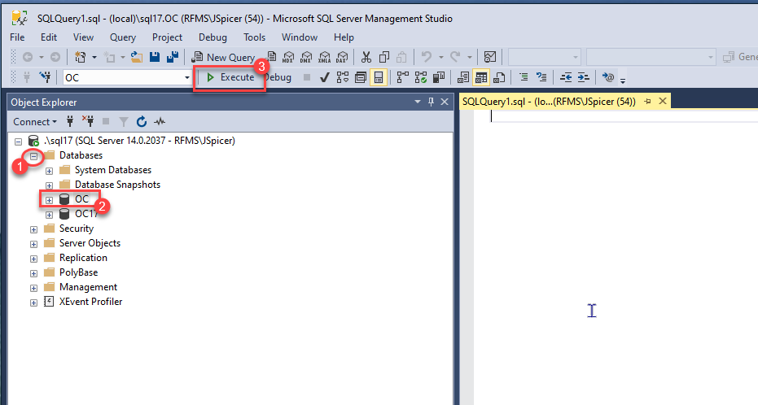
Task: Open the SQL editor toolbar overflow arrow
Action: (623, 81)
